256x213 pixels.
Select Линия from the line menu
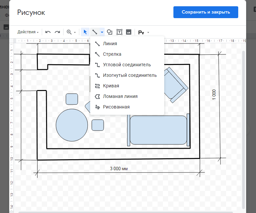[x=127, y=44]
